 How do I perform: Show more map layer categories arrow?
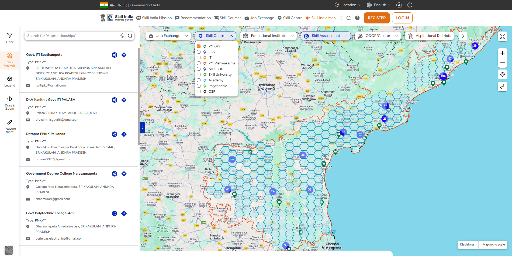pos(463,36)
